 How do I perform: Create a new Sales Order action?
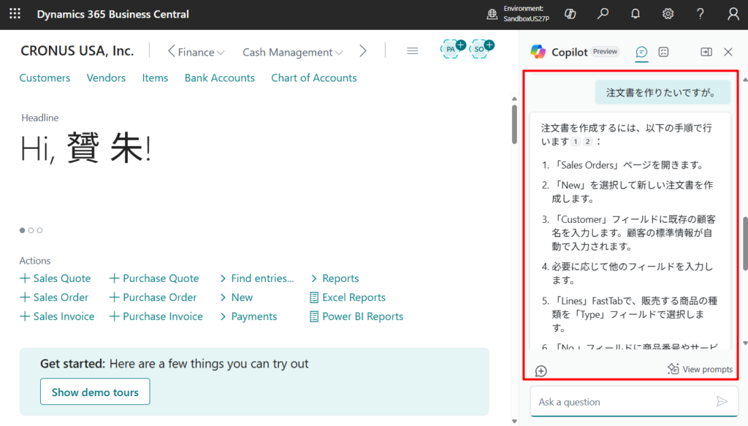pos(55,297)
